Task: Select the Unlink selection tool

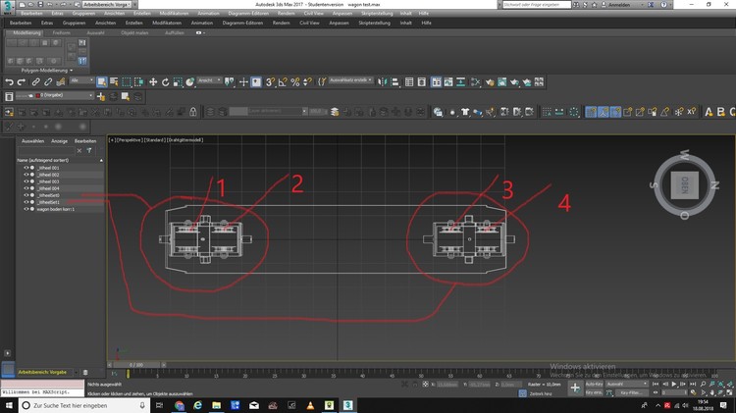Action: coord(48,82)
